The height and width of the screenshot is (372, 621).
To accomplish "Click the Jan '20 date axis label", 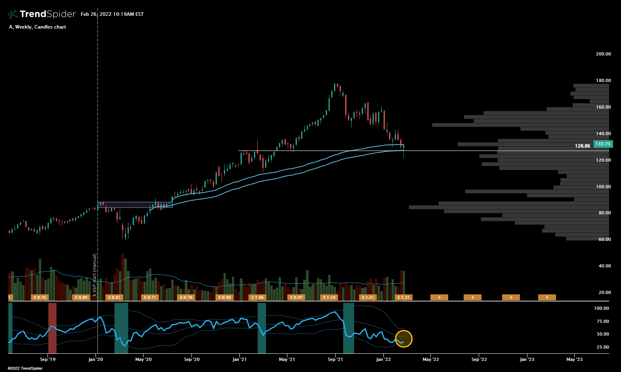I will point(96,359).
